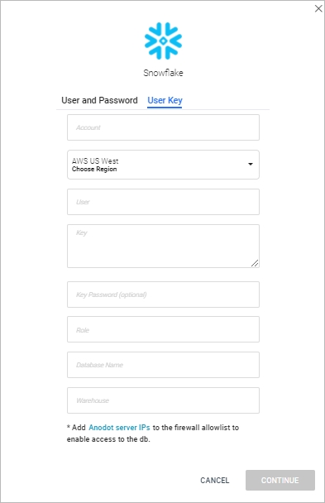Image resolution: width=325 pixels, height=503 pixels.
Task: Click the Snowflake snowflake logo
Action: pyautogui.click(x=163, y=41)
